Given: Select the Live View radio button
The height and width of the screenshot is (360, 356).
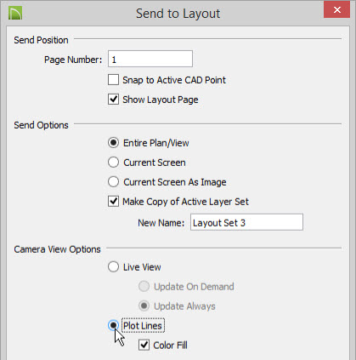Looking at the screenshot, I should 113,267.
